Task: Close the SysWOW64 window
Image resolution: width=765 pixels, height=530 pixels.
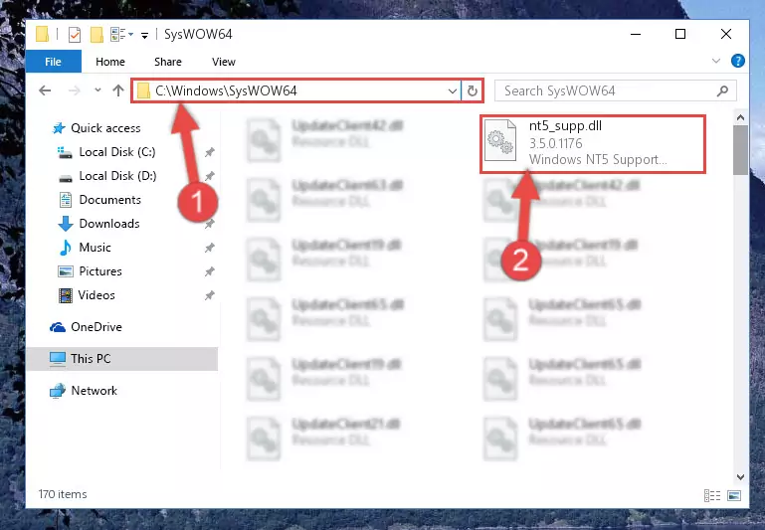Action: pyautogui.click(x=726, y=34)
